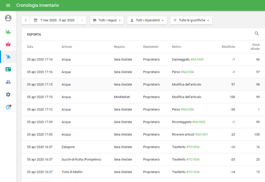Expand the Tutte le giustifiche filter
Viewport: 265px width, 182px height.
[191, 20]
